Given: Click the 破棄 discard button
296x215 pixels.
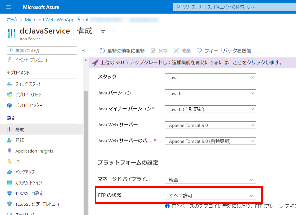Looking at the screenshot, I should click(x=182, y=51).
